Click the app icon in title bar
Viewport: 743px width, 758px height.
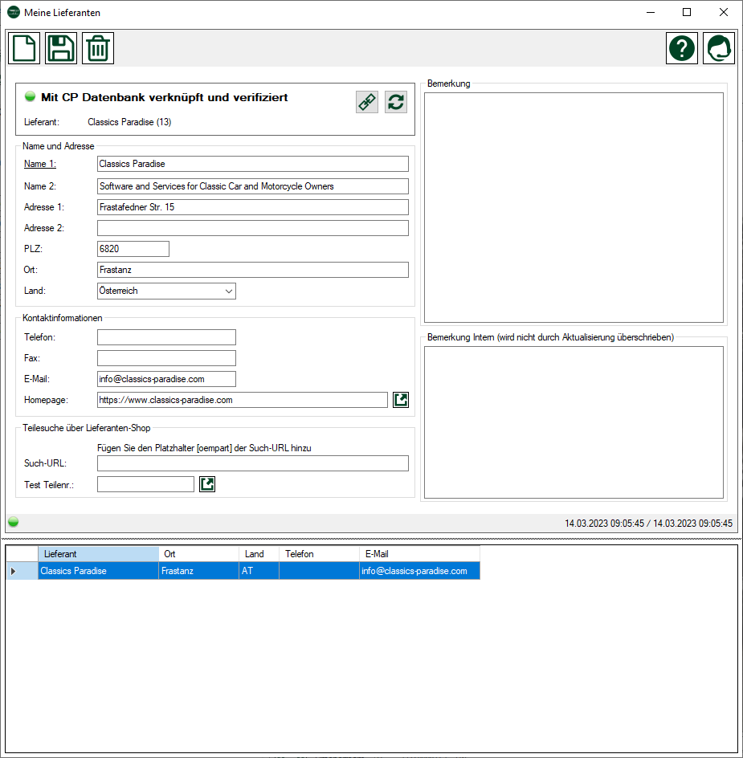pyautogui.click(x=14, y=13)
